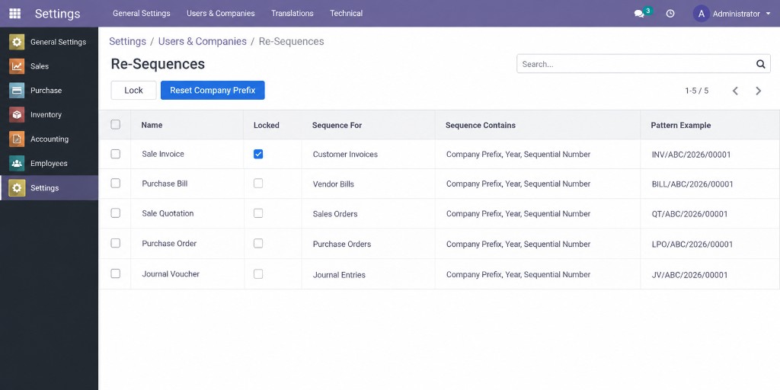780x390 pixels.
Task: Go to next page arrow
Action: pos(758,91)
